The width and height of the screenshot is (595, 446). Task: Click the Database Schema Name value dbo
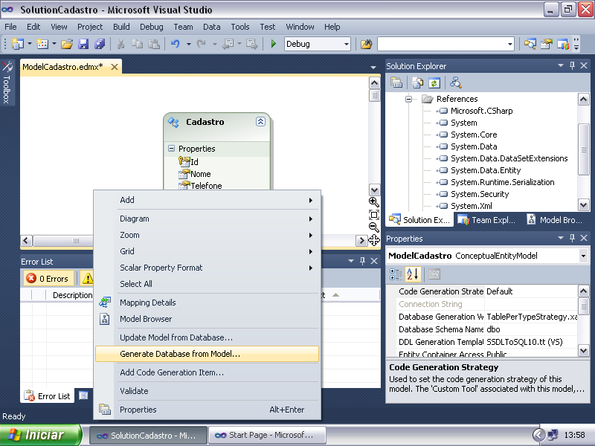click(x=531, y=329)
